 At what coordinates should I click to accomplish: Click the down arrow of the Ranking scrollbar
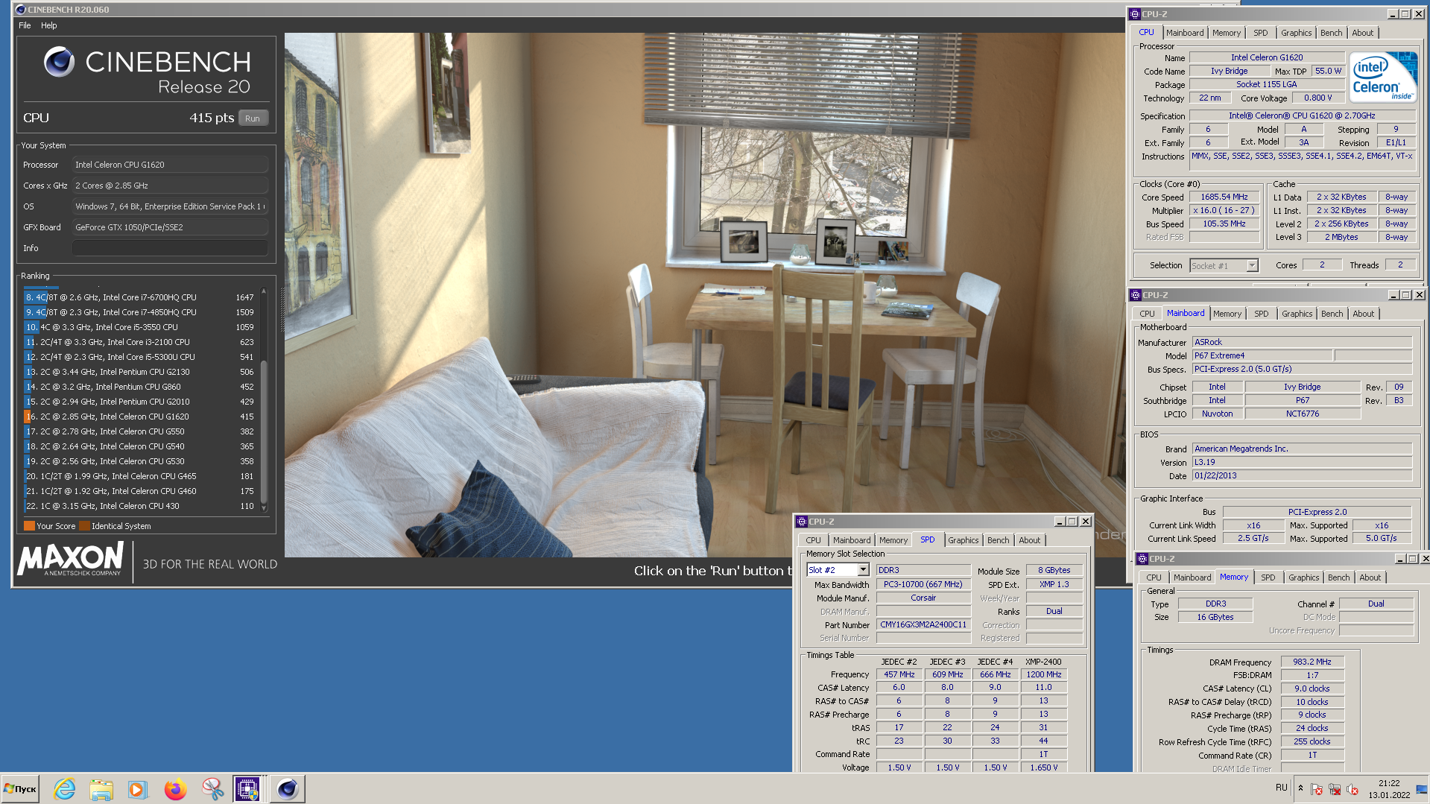click(x=263, y=509)
